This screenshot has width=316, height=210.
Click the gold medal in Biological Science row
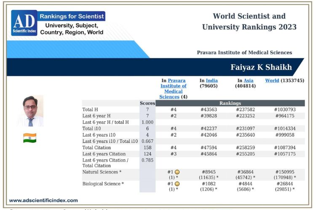coord(177,184)
